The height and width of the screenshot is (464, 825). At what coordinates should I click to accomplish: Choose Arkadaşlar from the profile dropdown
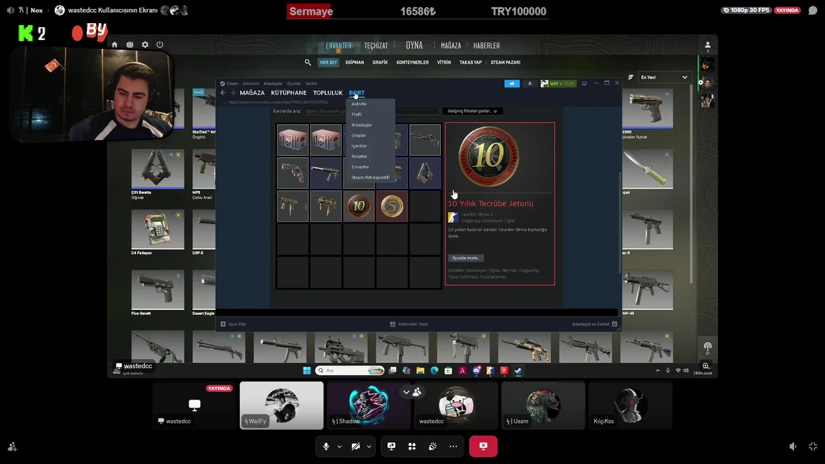pos(362,125)
